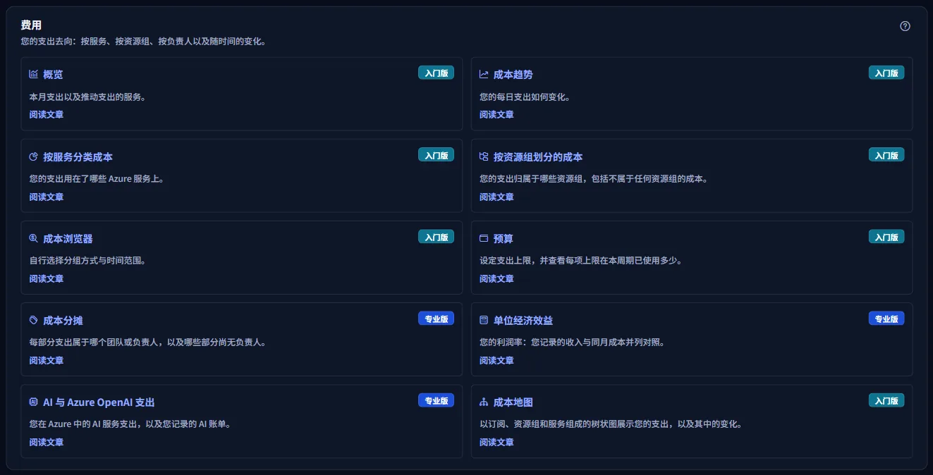933x475 pixels.
Task: Click the 成本趋势 trend line icon
Action: pos(484,74)
